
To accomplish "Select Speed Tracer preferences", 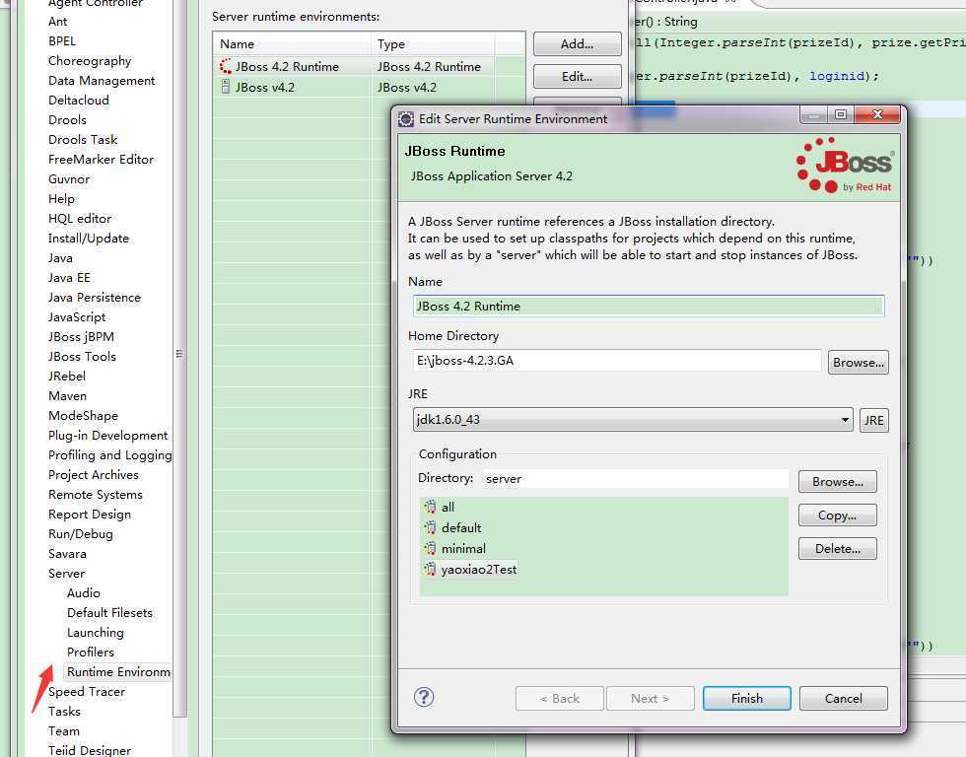I will 87,691.
